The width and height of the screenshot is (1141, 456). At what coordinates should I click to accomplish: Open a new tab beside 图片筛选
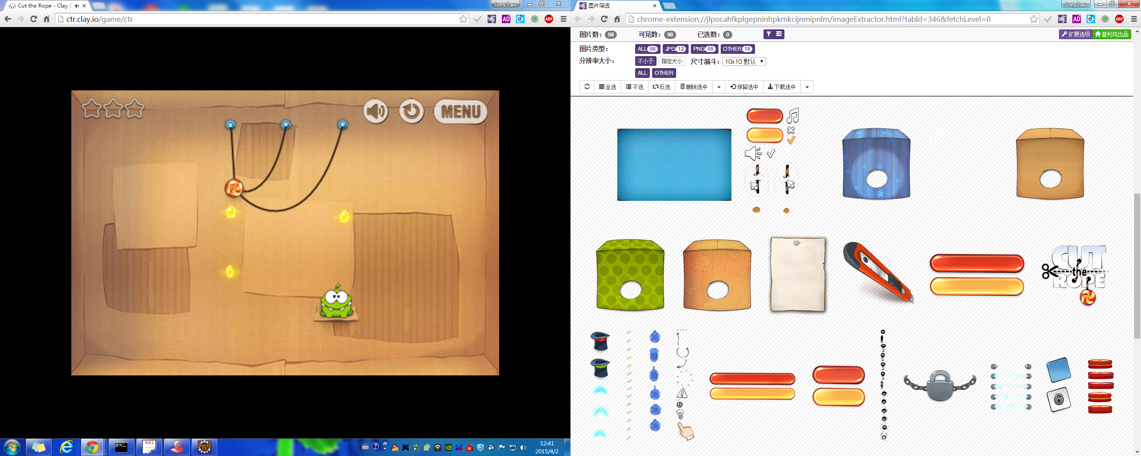click(x=669, y=6)
